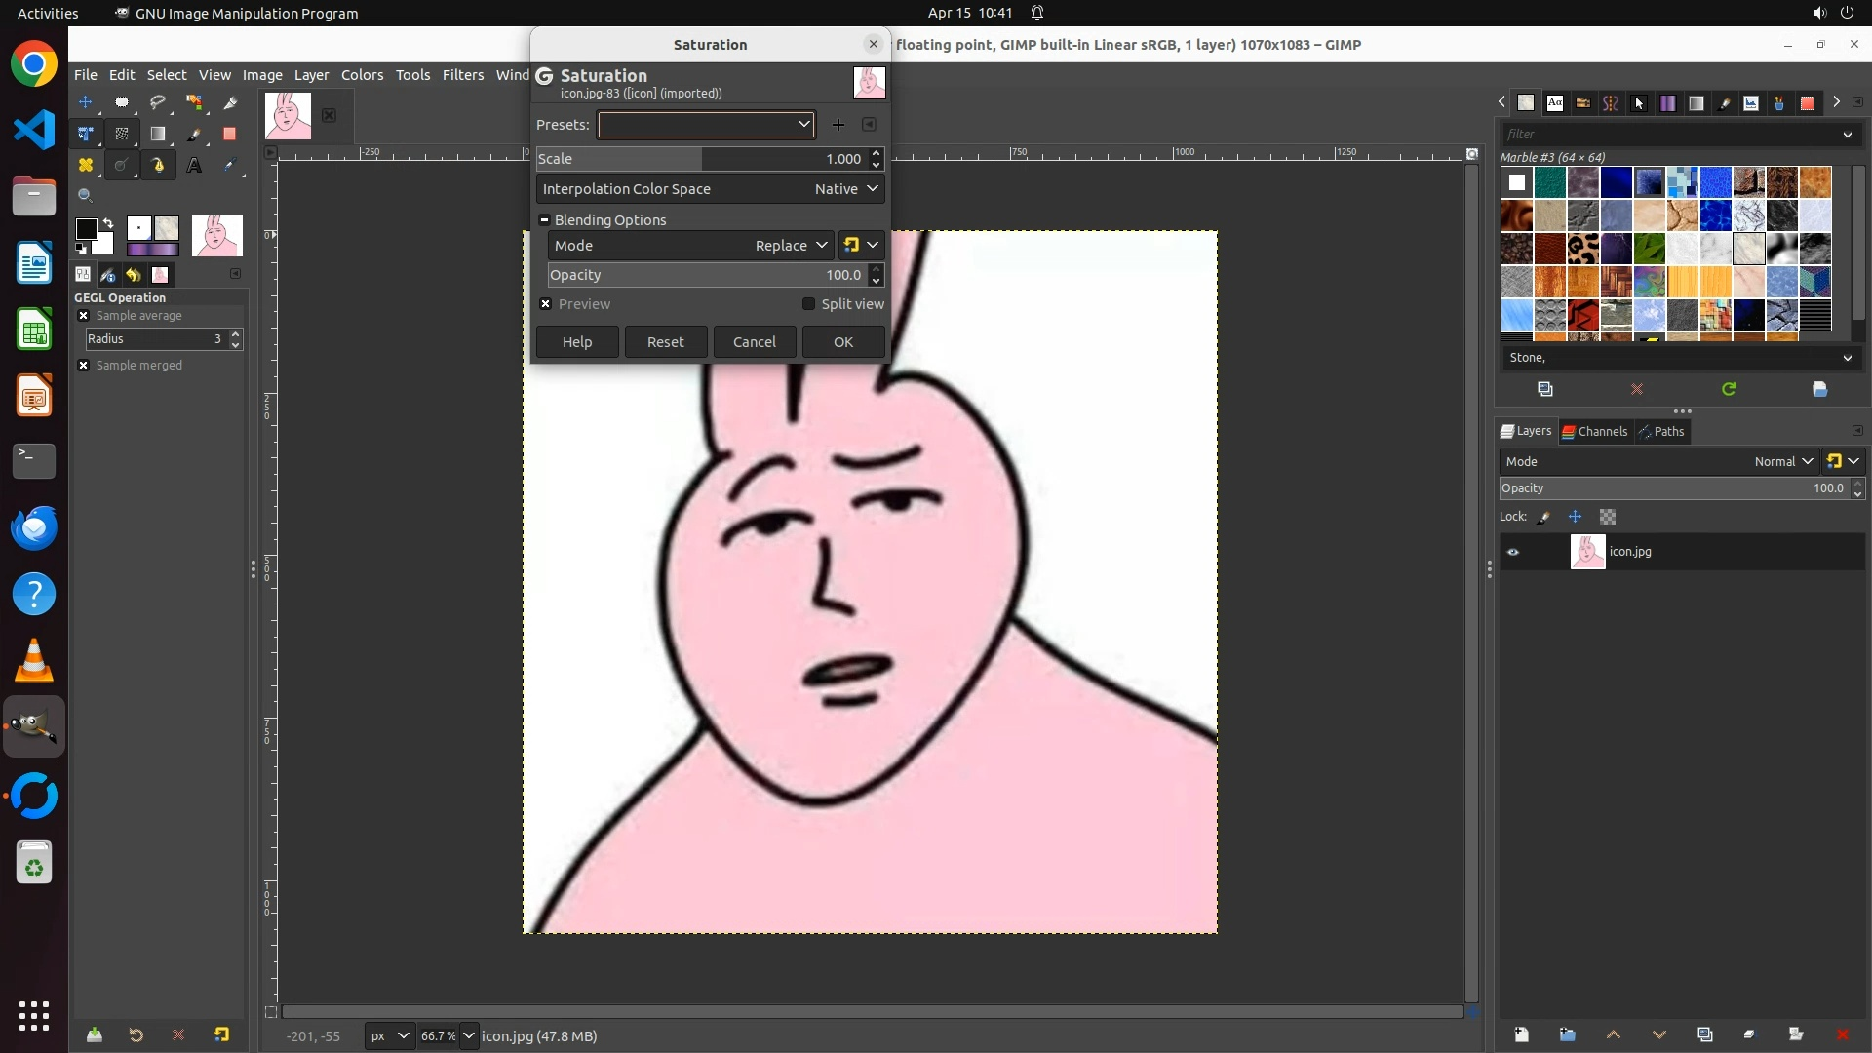Collapse the Blending Options section

click(x=545, y=220)
